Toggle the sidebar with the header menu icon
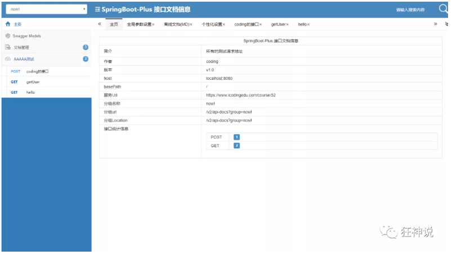Screen dimensions: 461x255 coord(97,10)
